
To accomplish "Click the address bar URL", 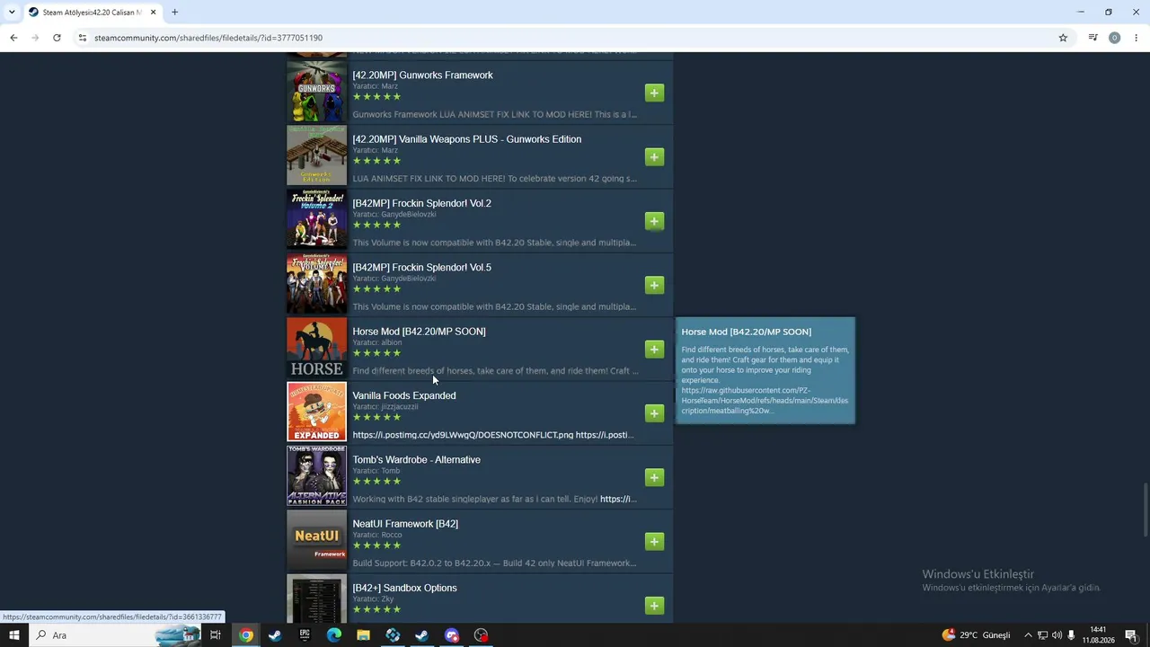I will click(208, 38).
